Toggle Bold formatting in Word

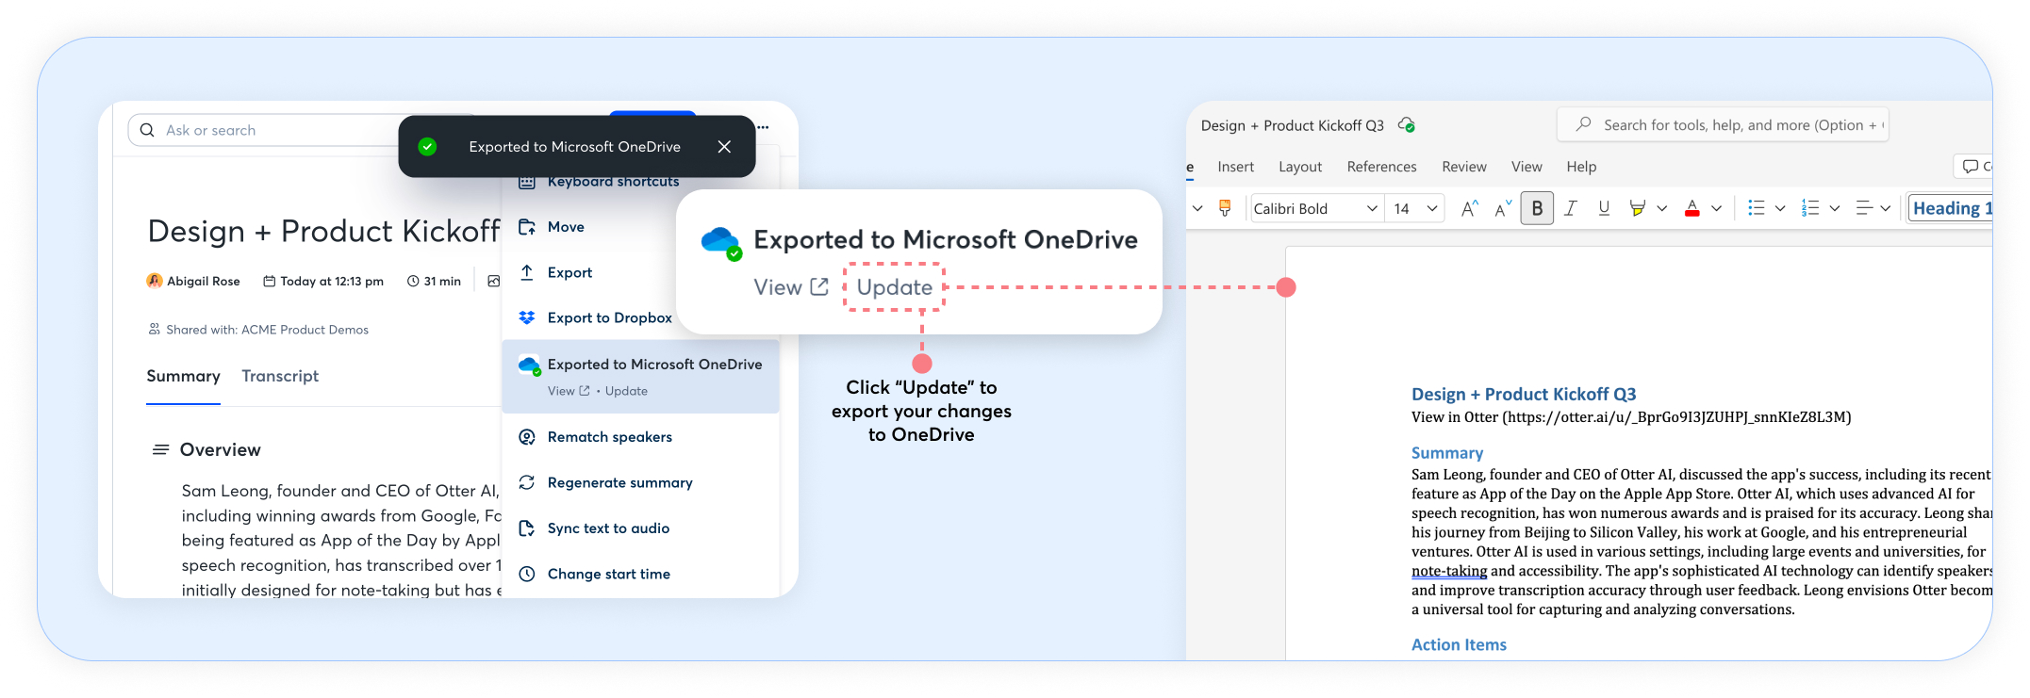(1537, 208)
